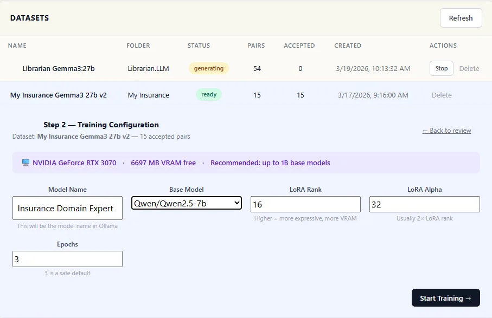
Task: Select the Librarian Gemma3:27b dataset row
Action: click(x=59, y=68)
